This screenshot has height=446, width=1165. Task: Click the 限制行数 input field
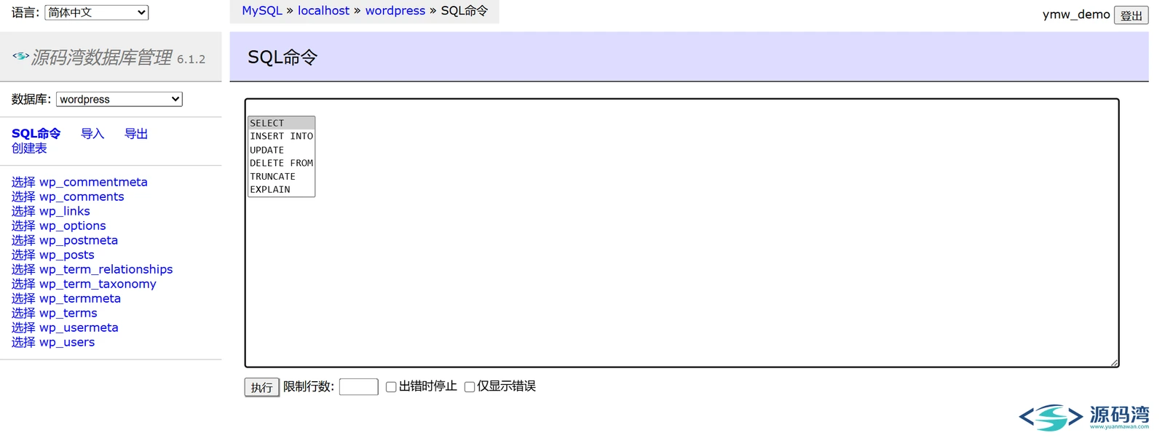point(359,386)
